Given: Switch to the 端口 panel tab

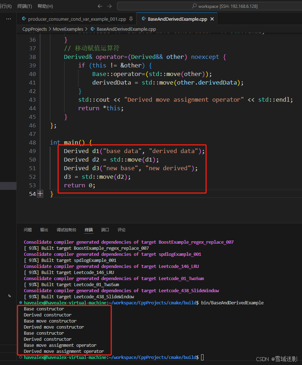Looking at the screenshot, I should pyautogui.click(x=105, y=230).
